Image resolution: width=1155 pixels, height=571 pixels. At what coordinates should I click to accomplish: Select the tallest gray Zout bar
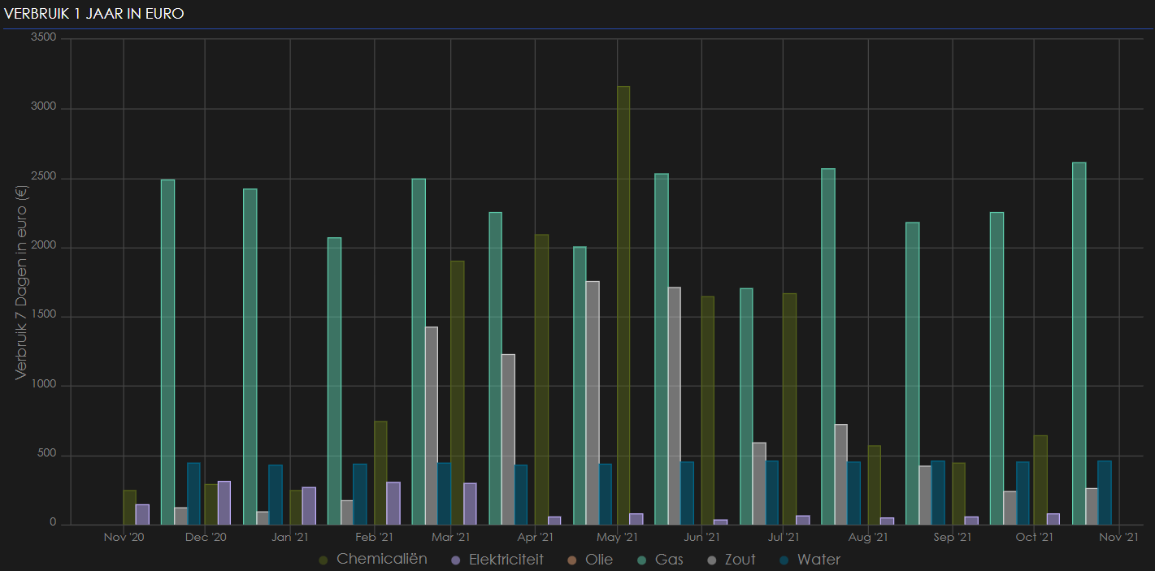(x=593, y=402)
